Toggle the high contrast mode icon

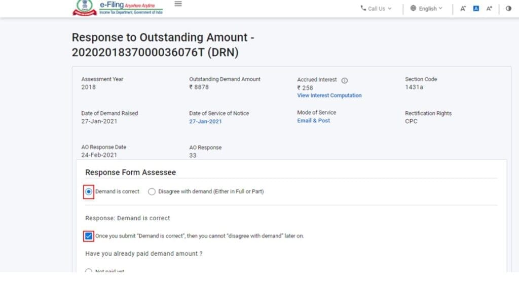click(x=508, y=9)
